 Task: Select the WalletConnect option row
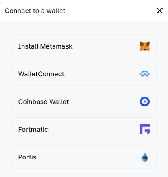pos(84,74)
